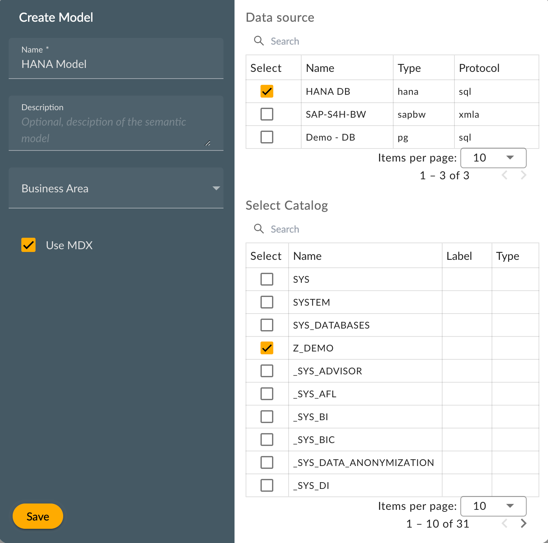Go to next catalog page with arrow icon
This screenshot has height=543, width=548.
(x=524, y=523)
